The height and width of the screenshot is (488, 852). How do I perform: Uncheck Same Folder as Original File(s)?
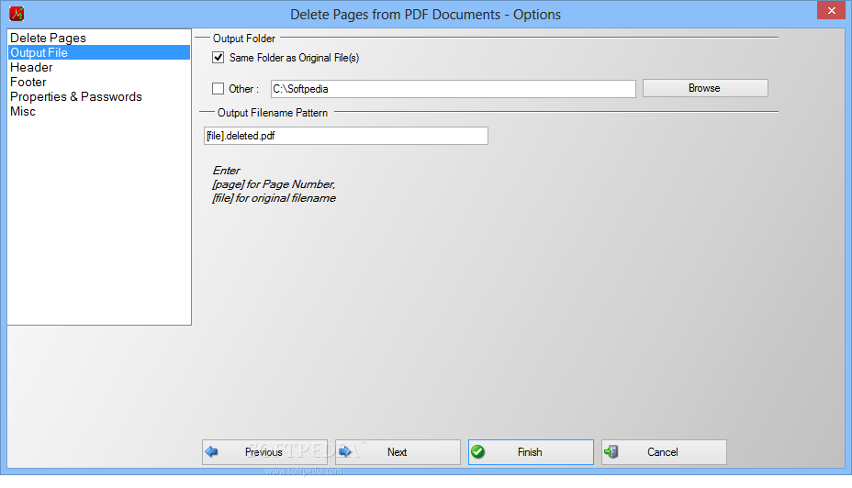click(218, 58)
